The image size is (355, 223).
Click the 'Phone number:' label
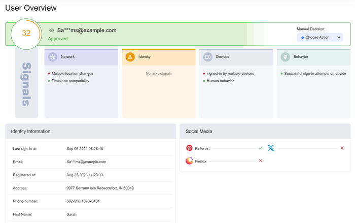[x=25, y=201]
